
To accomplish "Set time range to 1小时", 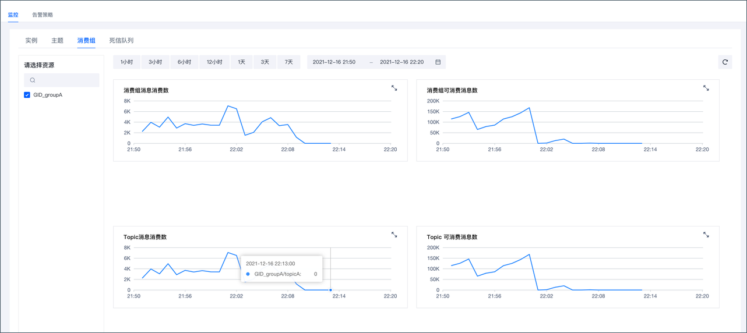I will point(127,62).
